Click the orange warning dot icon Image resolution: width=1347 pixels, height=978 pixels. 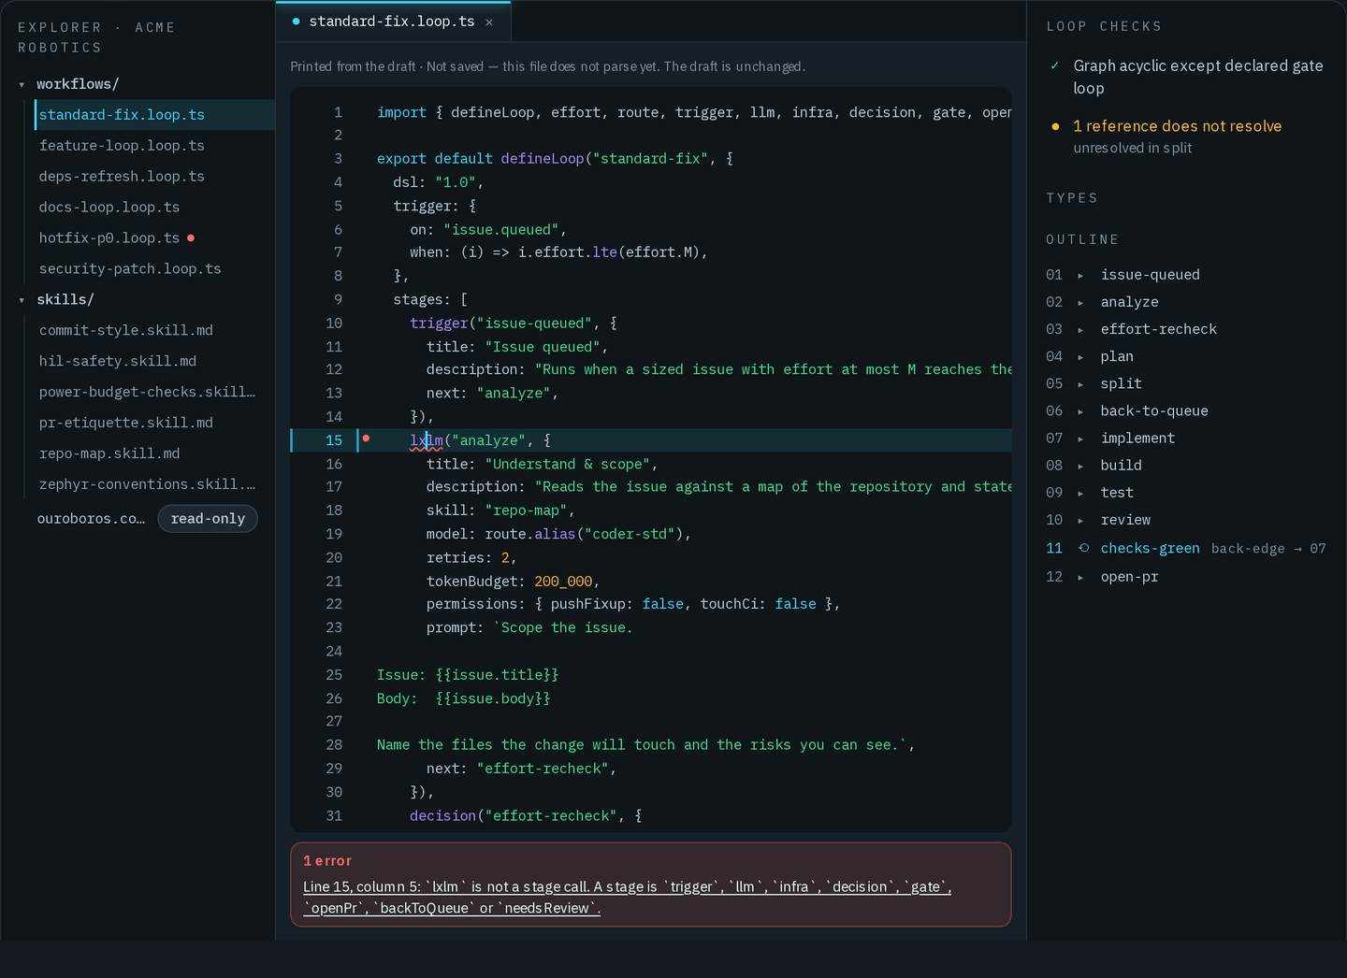(1055, 126)
